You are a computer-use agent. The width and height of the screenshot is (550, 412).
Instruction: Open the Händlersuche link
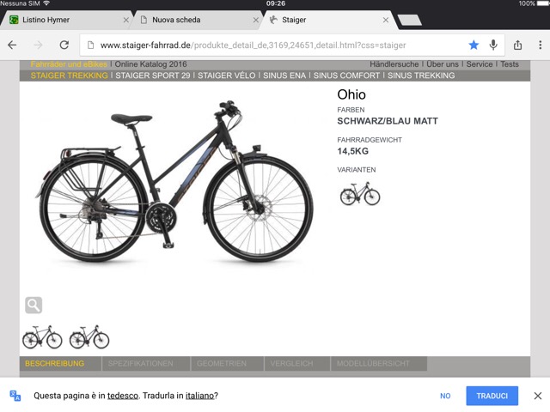(x=394, y=64)
